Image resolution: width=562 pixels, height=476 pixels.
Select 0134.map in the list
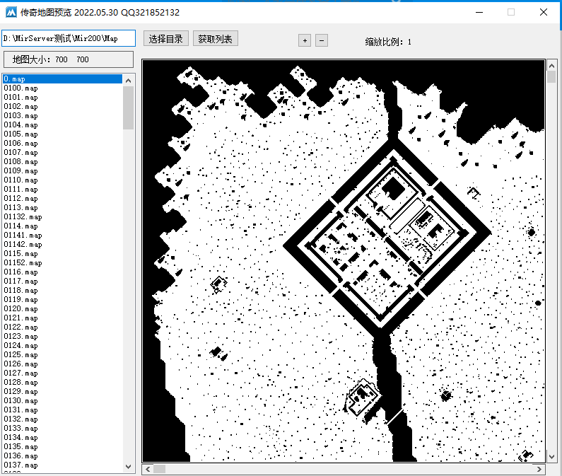coord(62,438)
